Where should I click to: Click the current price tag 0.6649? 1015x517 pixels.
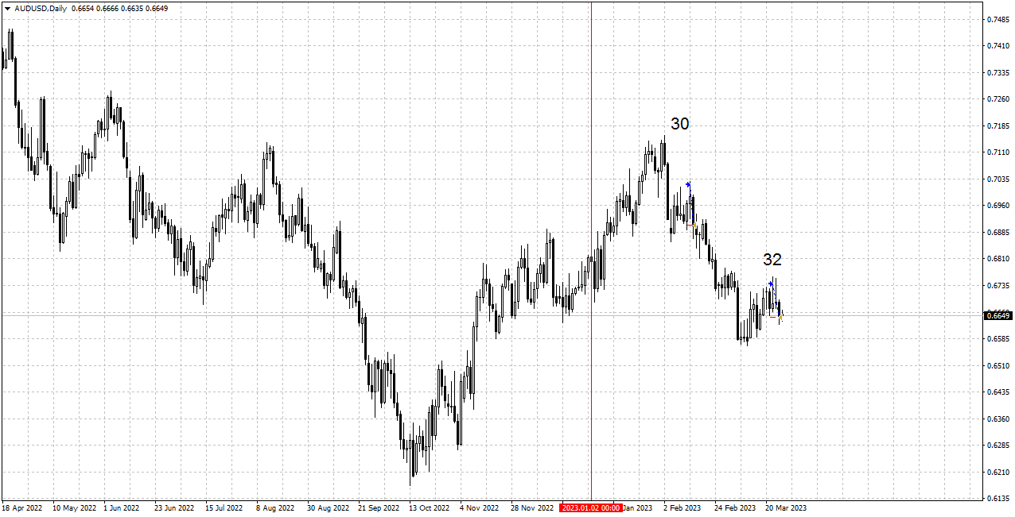(x=997, y=315)
